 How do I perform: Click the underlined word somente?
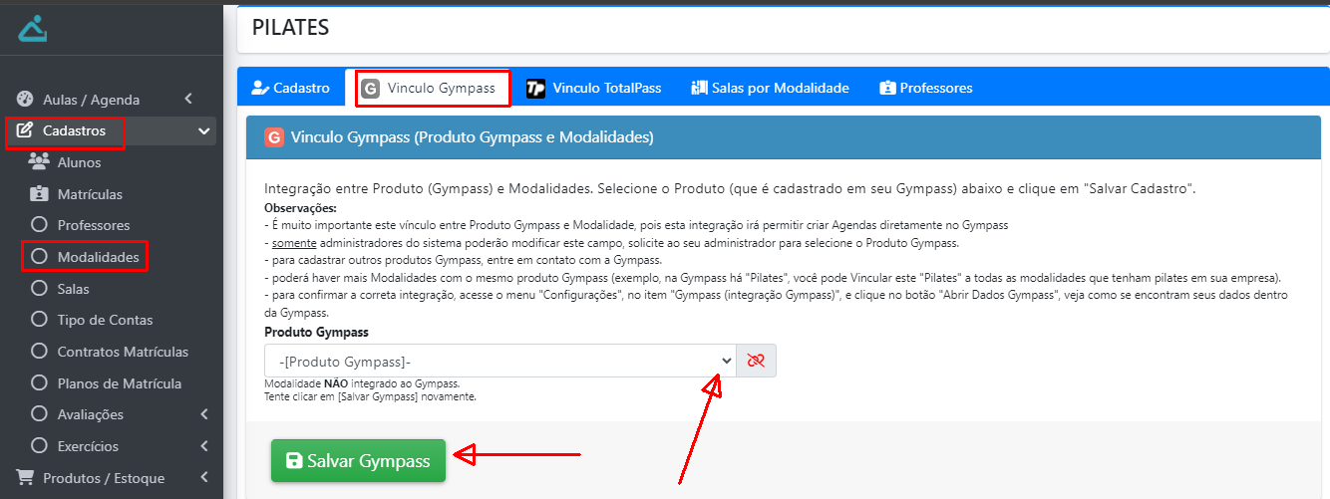(x=292, y=242)
